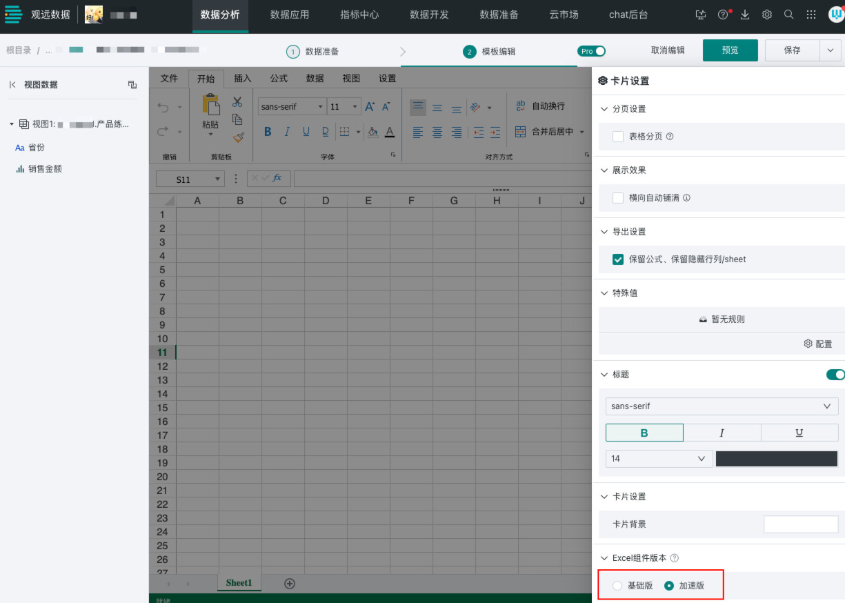Click the undo arrow icon
845x603 pixels.
pyautogui.click(x=163, y=107)
